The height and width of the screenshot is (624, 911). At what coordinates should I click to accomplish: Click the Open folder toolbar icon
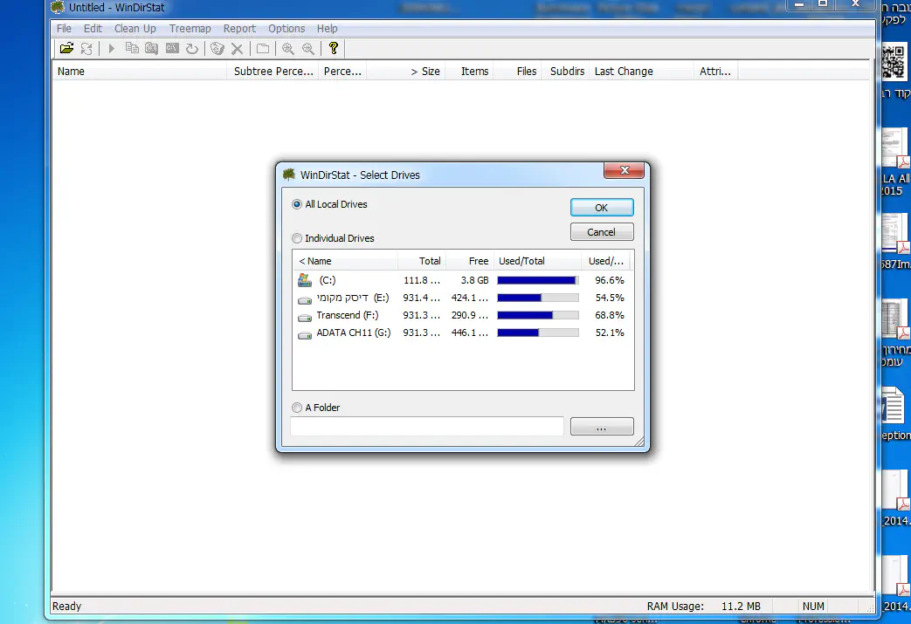pos(66,49)
